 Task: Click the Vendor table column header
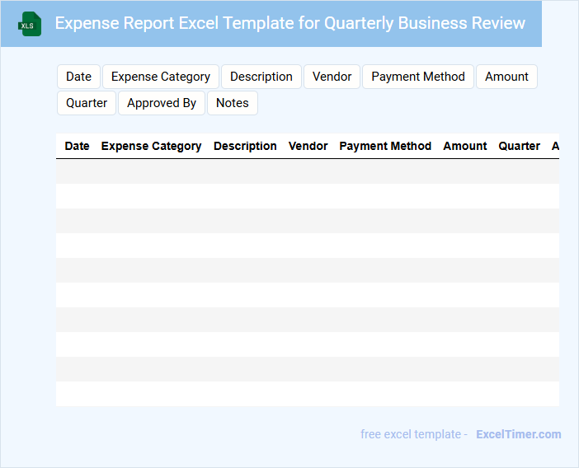(x=308, y=146)
